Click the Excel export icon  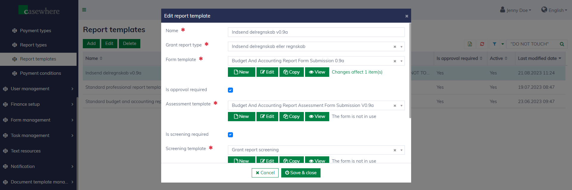click(470, 44)
